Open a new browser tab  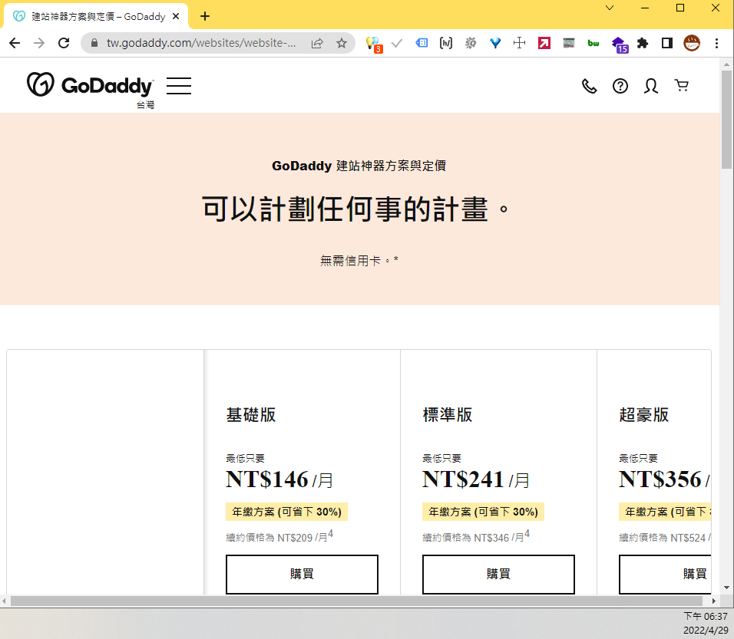(205, 16)
